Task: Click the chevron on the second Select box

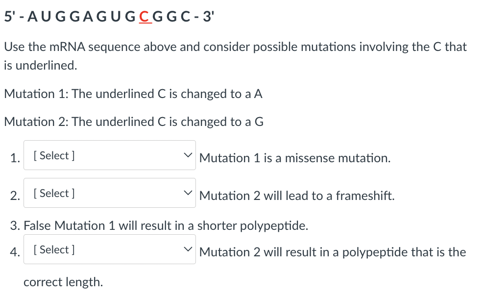Action: [187, 193]
